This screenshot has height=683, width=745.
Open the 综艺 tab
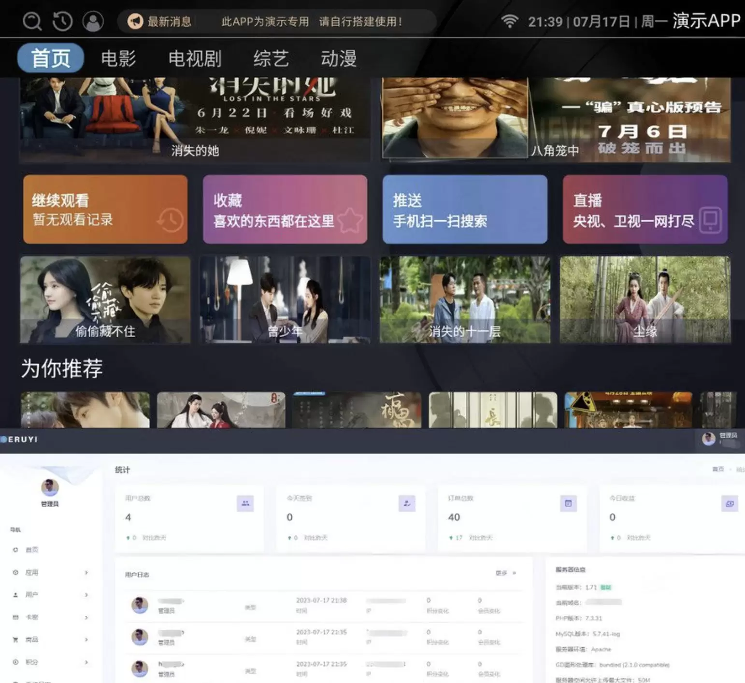tap(271, 58)
